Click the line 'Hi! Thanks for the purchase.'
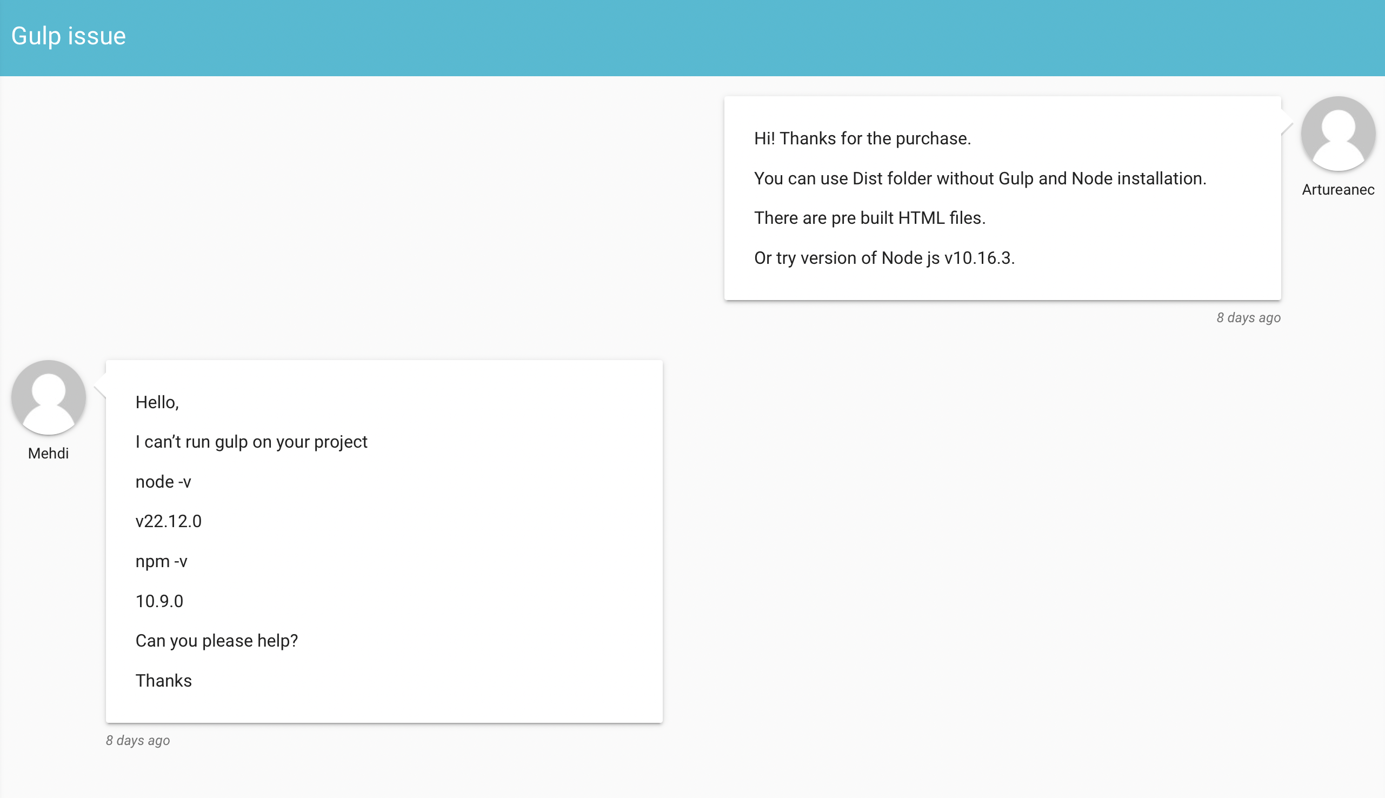The image size is (1385, 798). coord(862,138)
